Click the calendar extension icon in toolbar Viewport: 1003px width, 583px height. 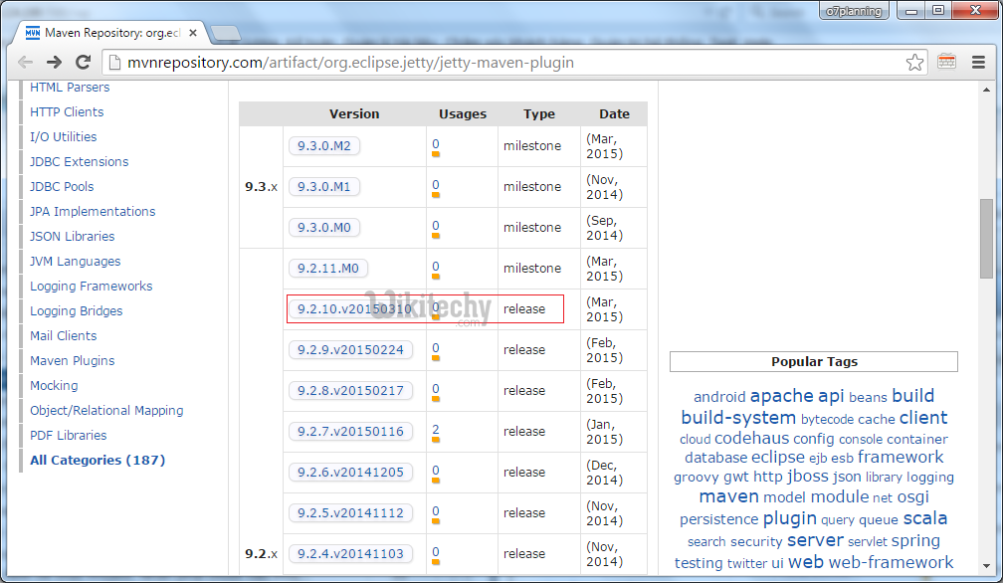946,62
